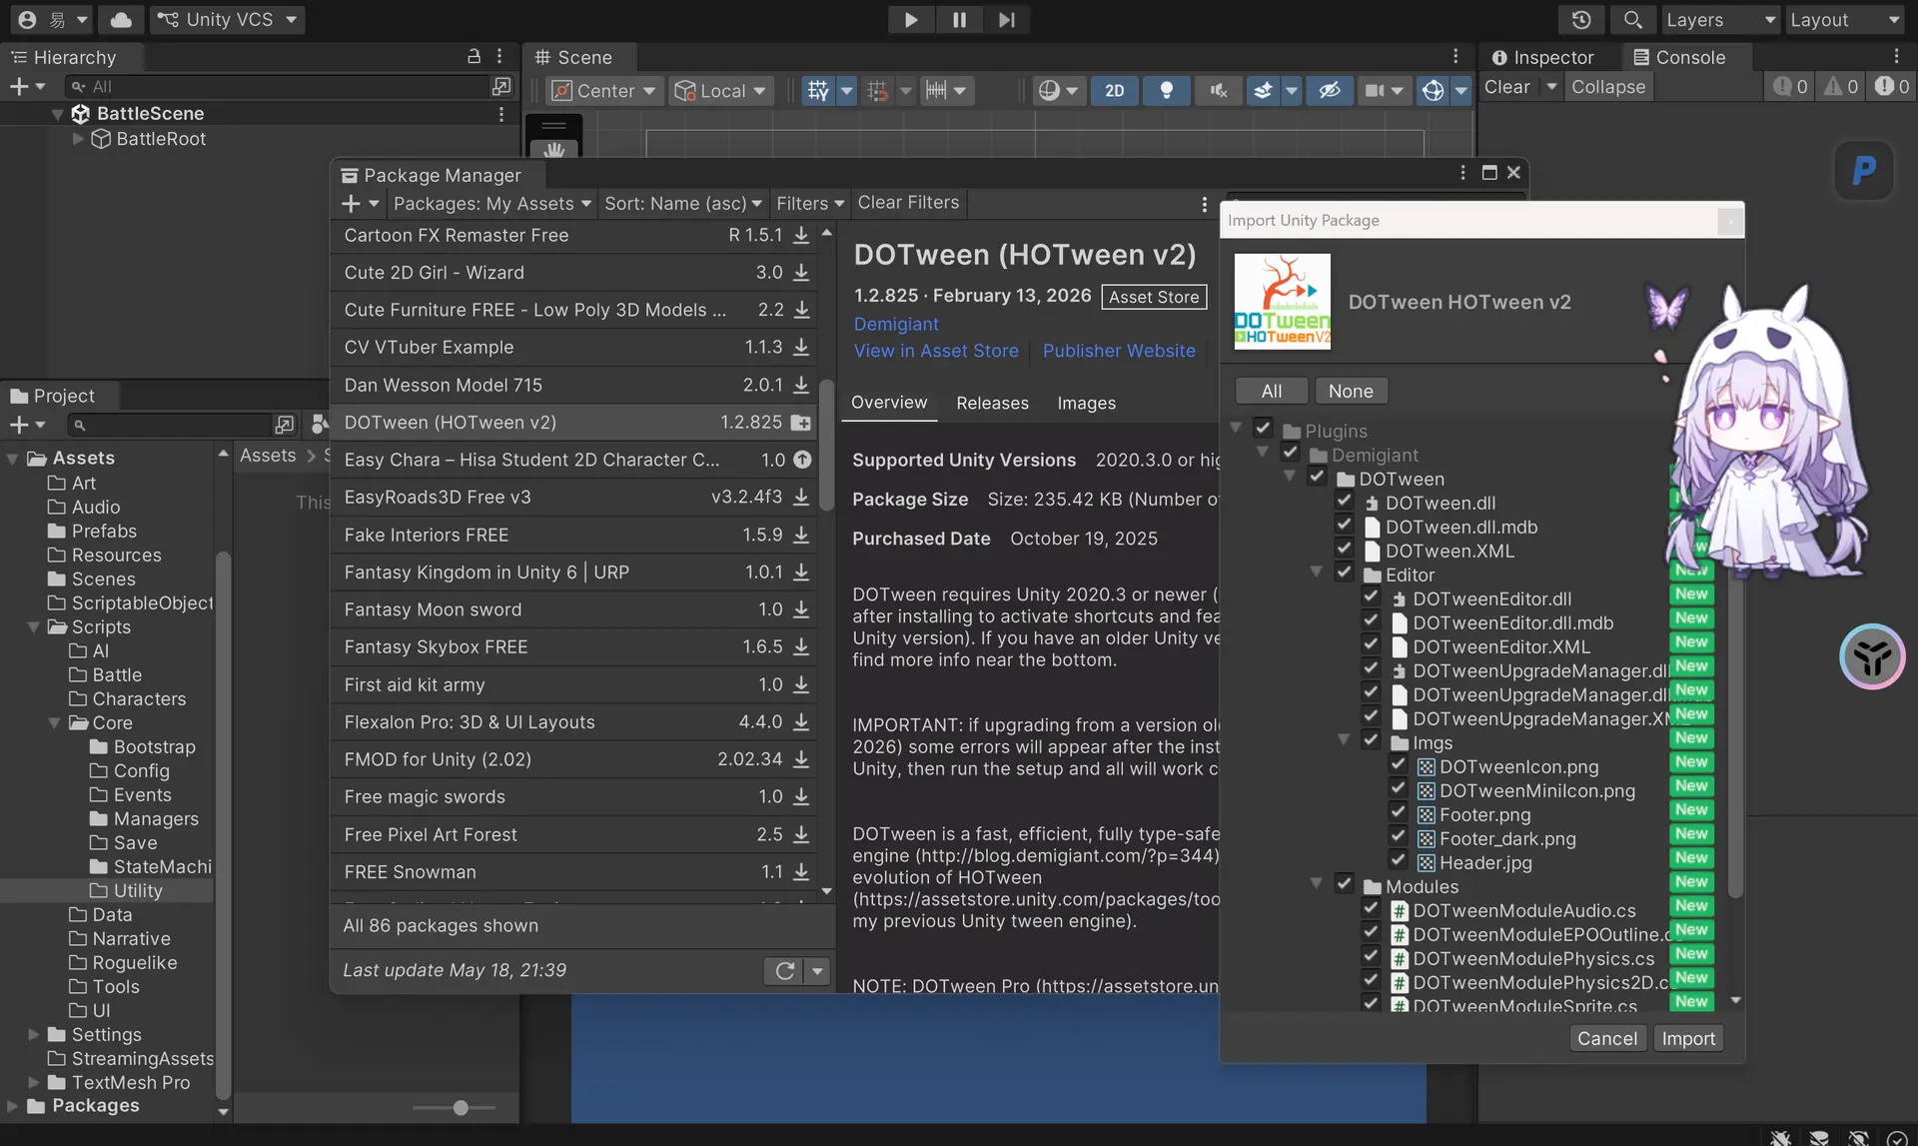Uncheck the DOTweenEditor.dll checkbox
Image resolution: width=1918 pixels, height=1146 pixels.
[1371, 596]
